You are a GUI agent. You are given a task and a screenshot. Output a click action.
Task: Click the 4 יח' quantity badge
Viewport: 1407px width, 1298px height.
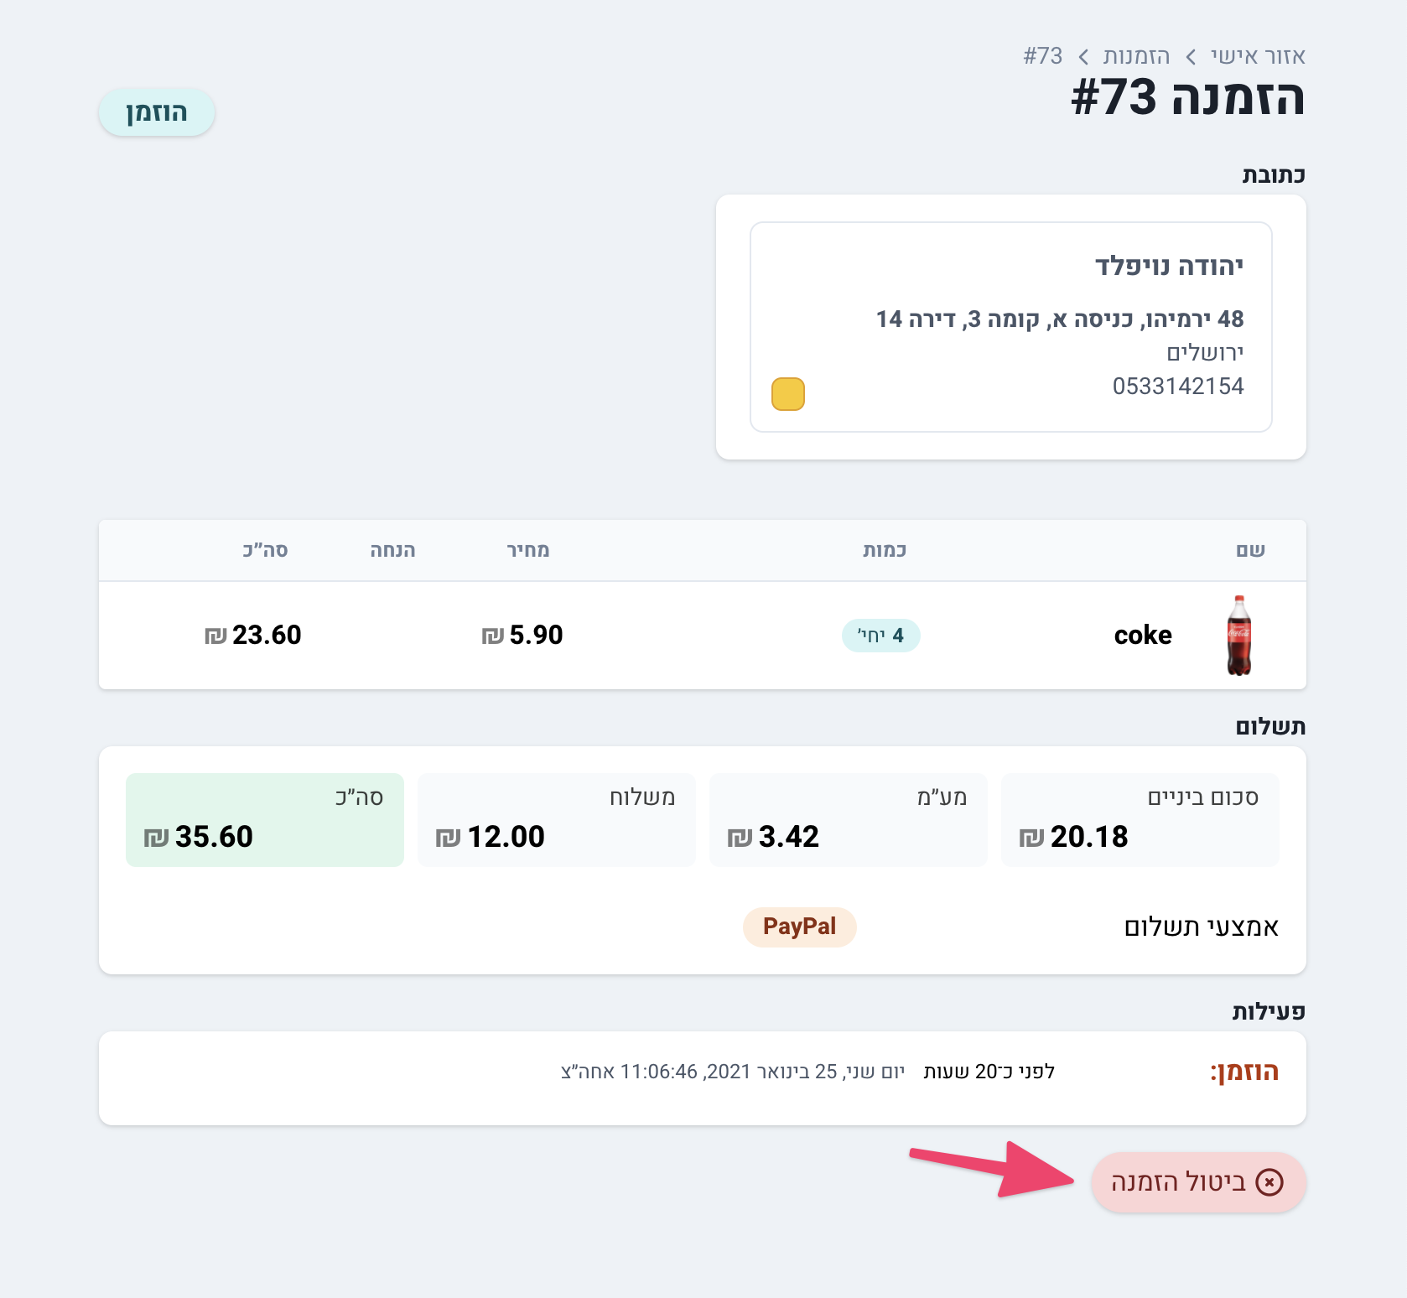tap(880, 636)
